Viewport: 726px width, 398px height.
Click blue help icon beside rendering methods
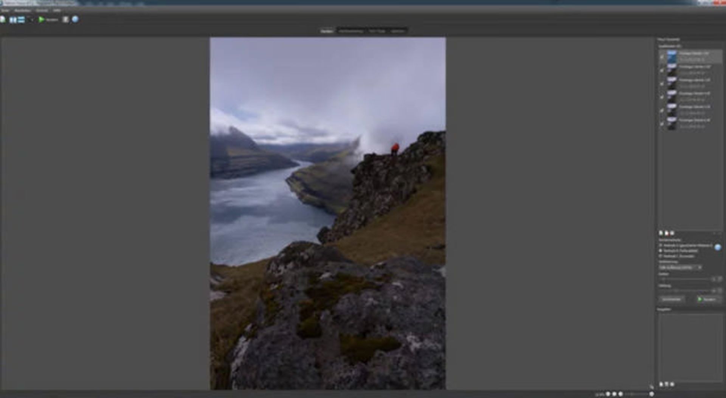click(717, 247)
